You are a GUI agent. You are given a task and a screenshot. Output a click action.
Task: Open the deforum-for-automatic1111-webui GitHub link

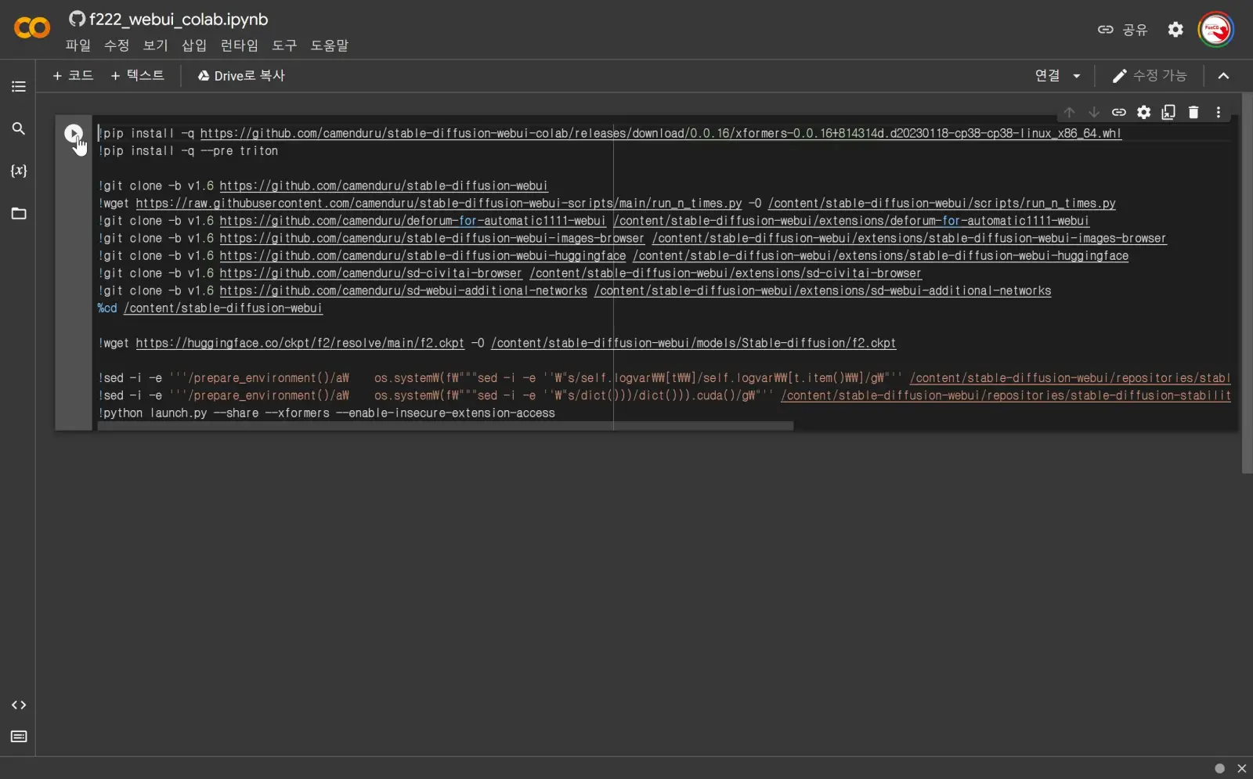click(413, 221)
